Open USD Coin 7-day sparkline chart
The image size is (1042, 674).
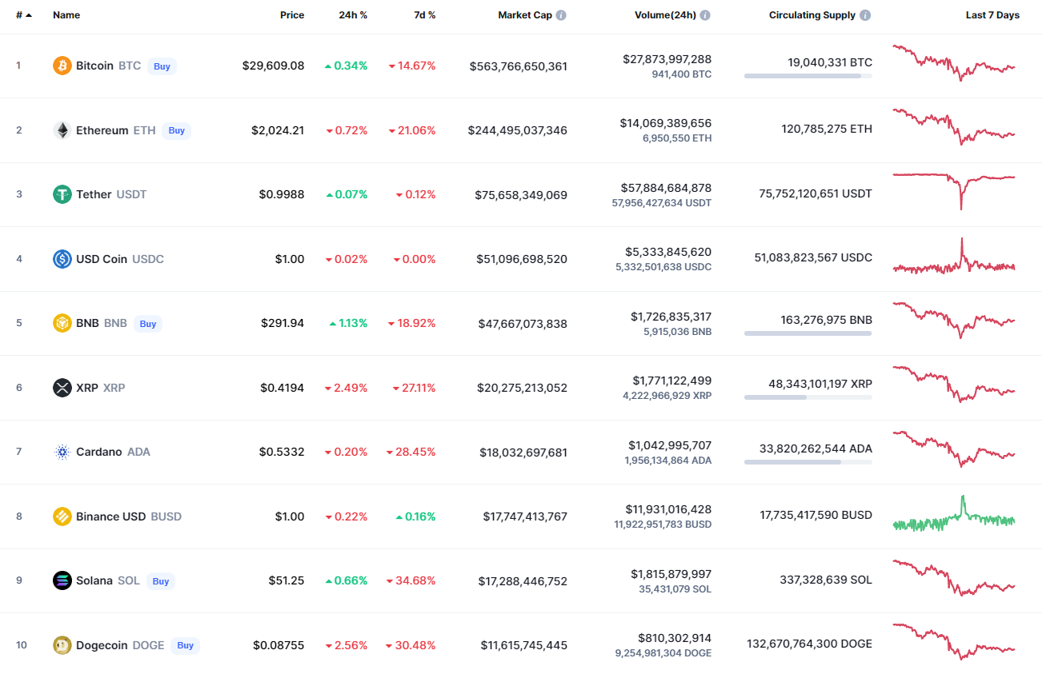954,257
